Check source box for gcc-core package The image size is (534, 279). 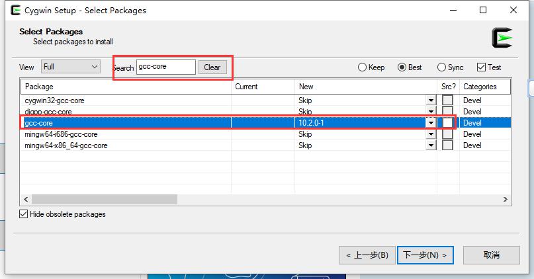(x=447, y=122)
